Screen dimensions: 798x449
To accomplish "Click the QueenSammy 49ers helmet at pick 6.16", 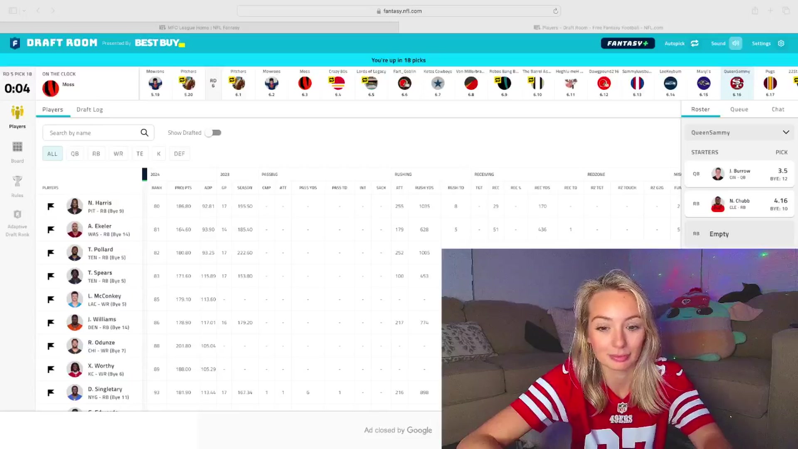I will [737, 84].
